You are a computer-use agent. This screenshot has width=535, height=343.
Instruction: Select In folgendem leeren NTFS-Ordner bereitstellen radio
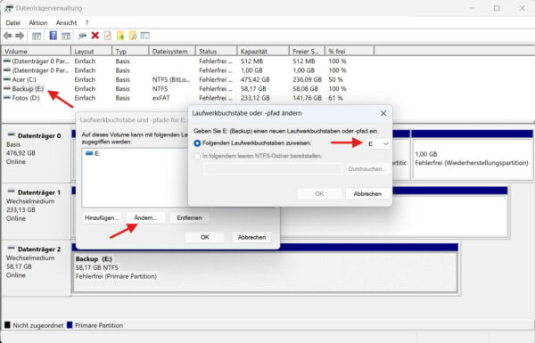click(197, 156)
